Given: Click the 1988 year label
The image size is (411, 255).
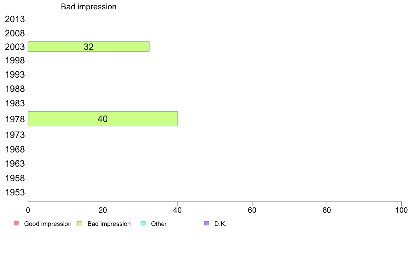Looking at the screenshot, I should coord(15,89).
